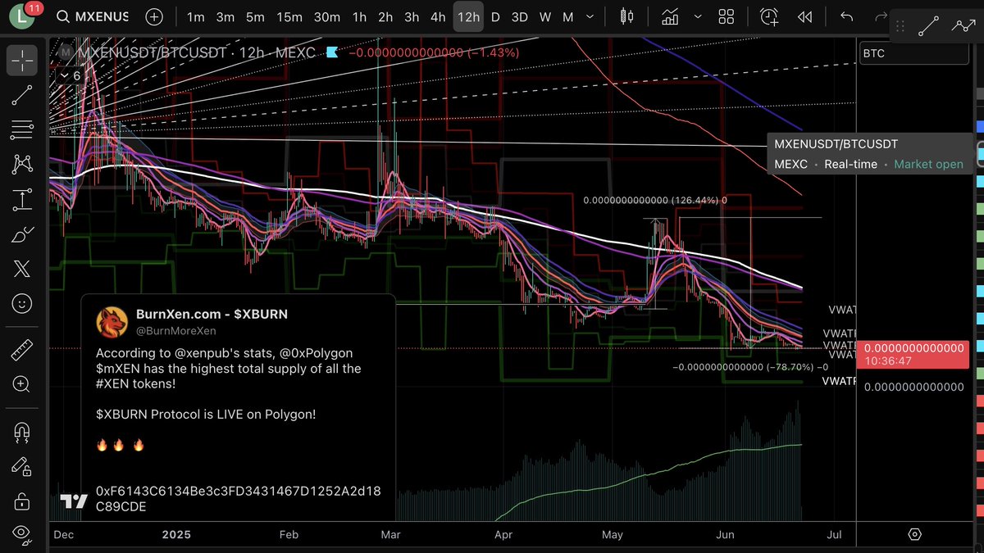
Task: Expand the indicator favorites dropdown chevron
Action: pyautogui.click(x=697, y=16)
